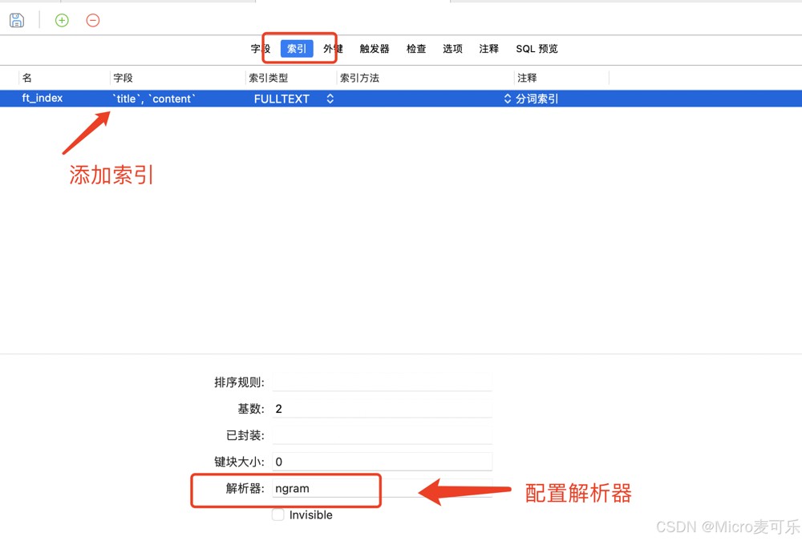Click the 键块大小 field showing 0
The height and width of the screenshot is (541, 802).
click(382, 462)
